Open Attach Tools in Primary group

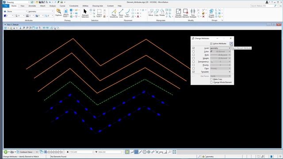[66, 13]
